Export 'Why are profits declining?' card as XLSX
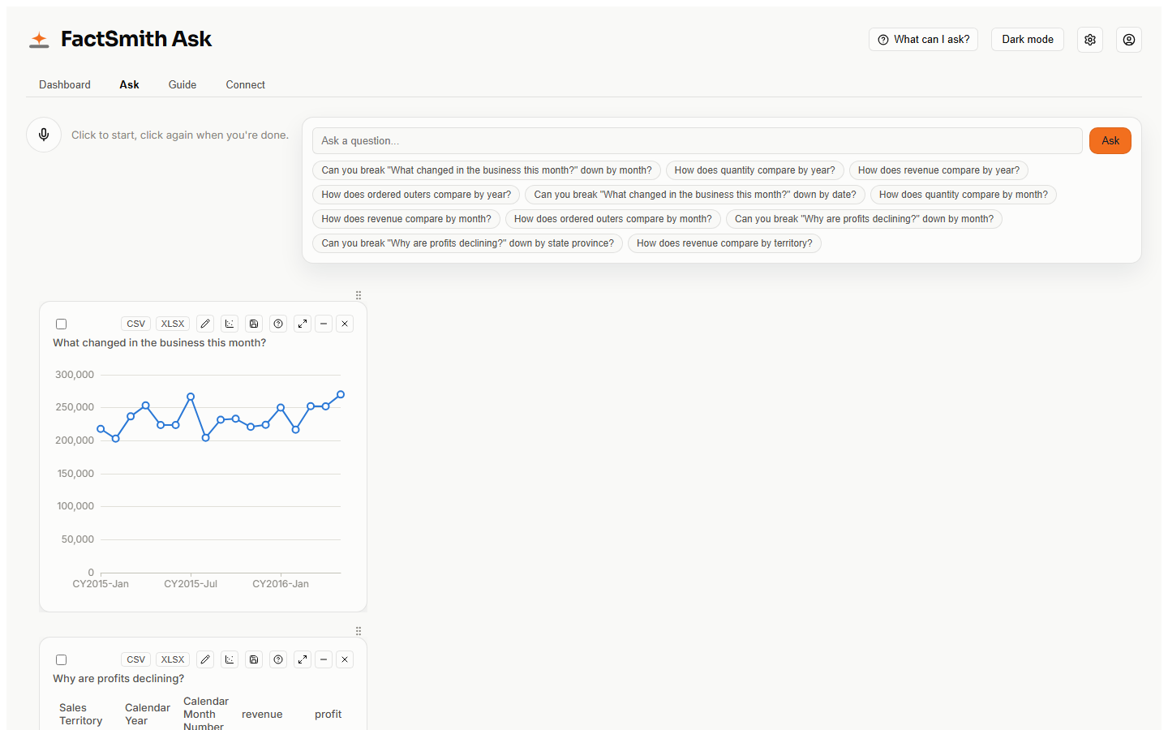The height and width of the screenshot is (730, 1168). [173, 659]
